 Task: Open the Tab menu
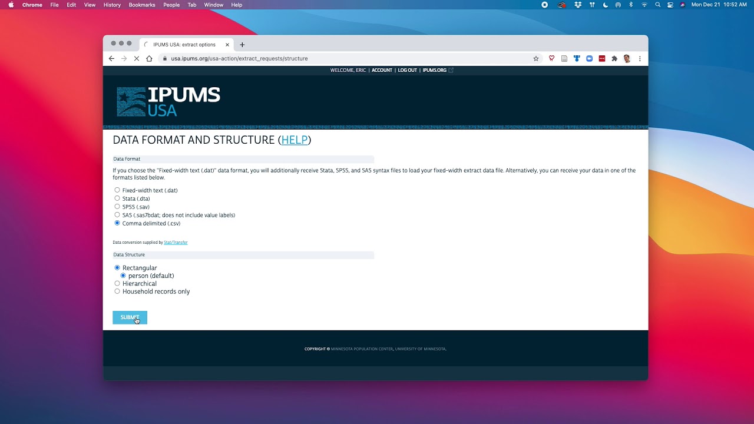pyautogui.click(x=192, y=5)
